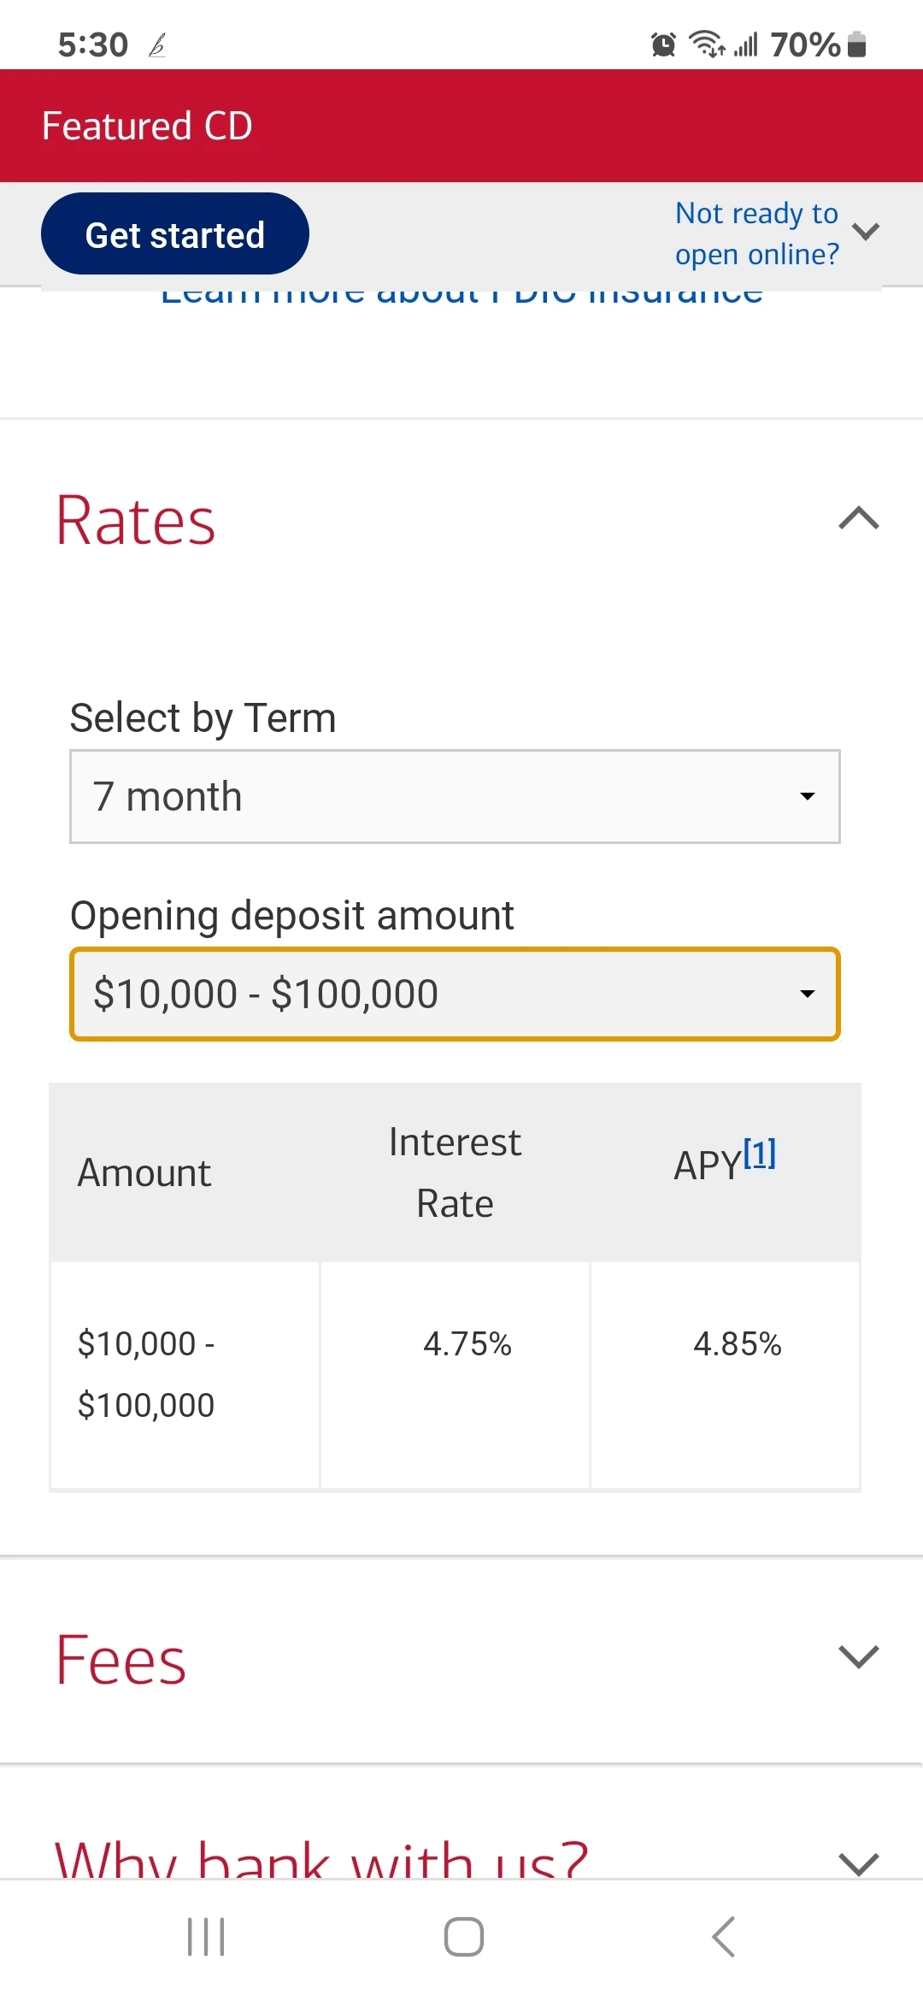Expand the chevron beside 'Not ready to open online?'
The height and width of the screenshot is (2001, 923).
(866, 232)
